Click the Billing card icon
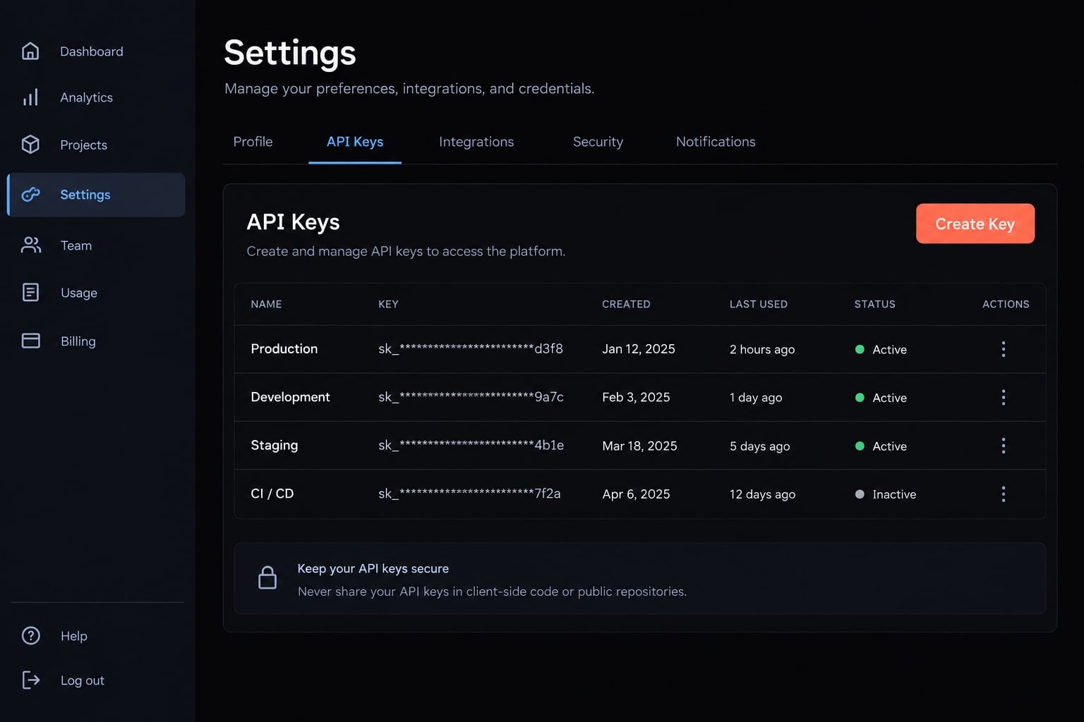This screenshot has height=722, width=1084. click(30, 341)
